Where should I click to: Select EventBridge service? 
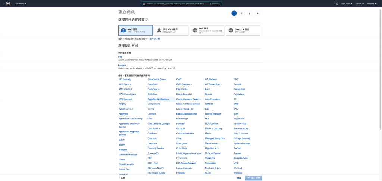tap(182, 119)
